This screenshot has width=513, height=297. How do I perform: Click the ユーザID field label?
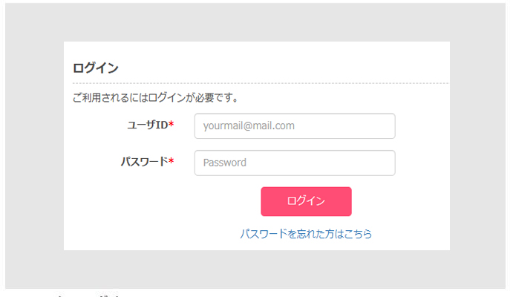click(x=146, y=125)
